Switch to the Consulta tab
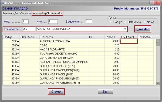Viewport: 162px width, 102px height. (25, 13)
